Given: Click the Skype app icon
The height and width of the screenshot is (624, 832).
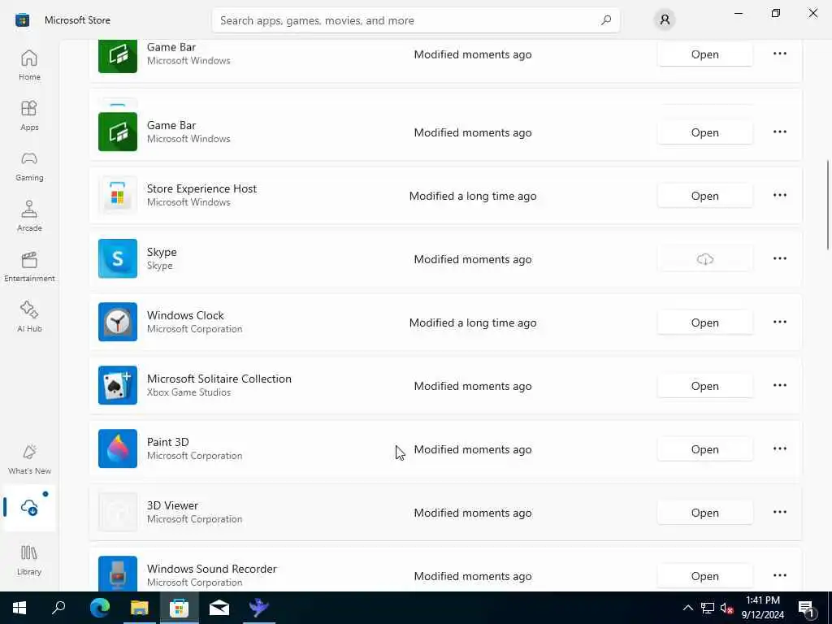Looking at the screenshot, I should pos(118,258).
